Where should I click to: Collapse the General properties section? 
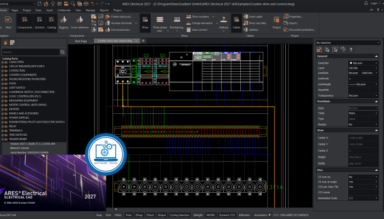(x=376, y=56)
